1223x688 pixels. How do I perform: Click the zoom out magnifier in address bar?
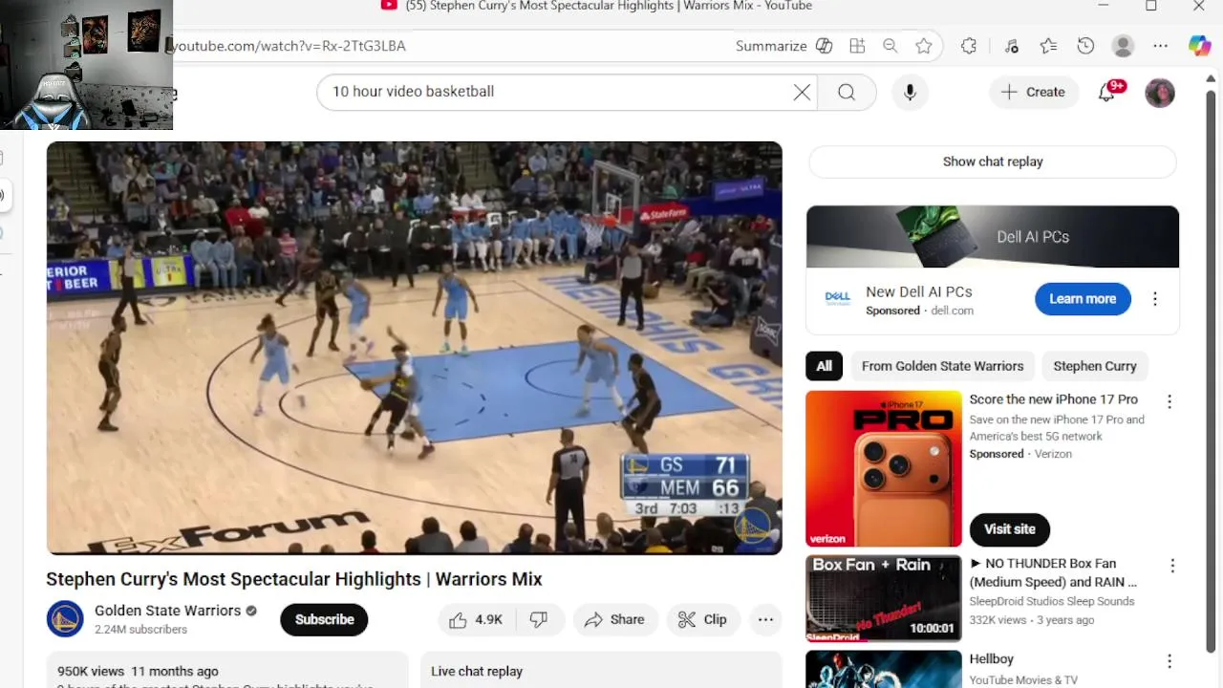pos(890,46)
